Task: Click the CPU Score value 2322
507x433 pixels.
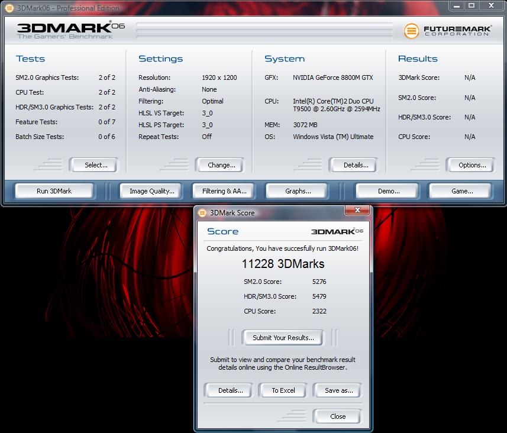Action: 319,311
